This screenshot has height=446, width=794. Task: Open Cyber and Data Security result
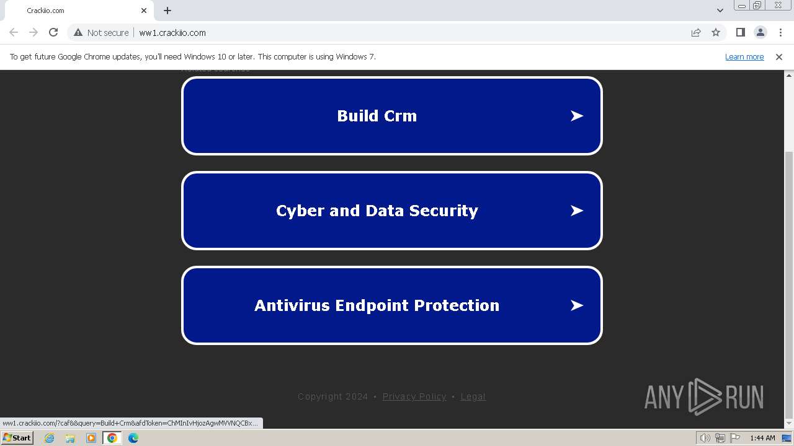pyautogui.click(x=392, y=211)
